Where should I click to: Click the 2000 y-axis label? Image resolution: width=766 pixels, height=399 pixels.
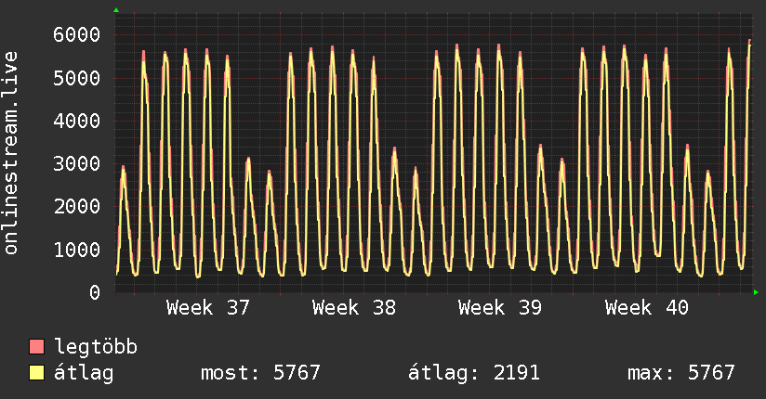(77, 206)
